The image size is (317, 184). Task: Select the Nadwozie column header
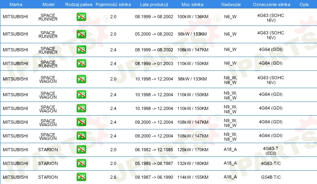[231, 4]
